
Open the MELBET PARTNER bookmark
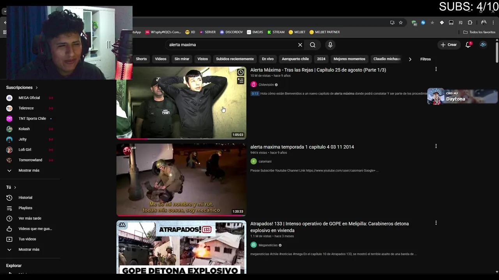click(x=324, y=32)
